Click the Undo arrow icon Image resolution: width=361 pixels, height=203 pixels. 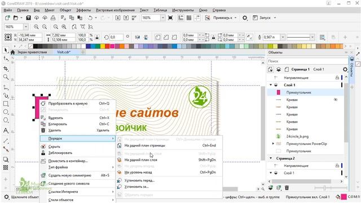coord(90,17)
